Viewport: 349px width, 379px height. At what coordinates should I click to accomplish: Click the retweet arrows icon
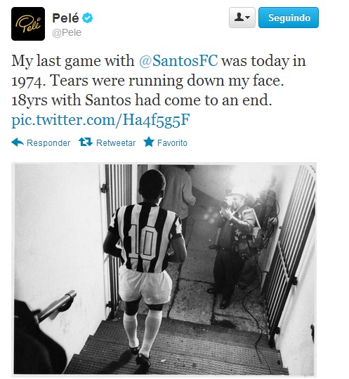pyautogui.click(x=86, y=142)
